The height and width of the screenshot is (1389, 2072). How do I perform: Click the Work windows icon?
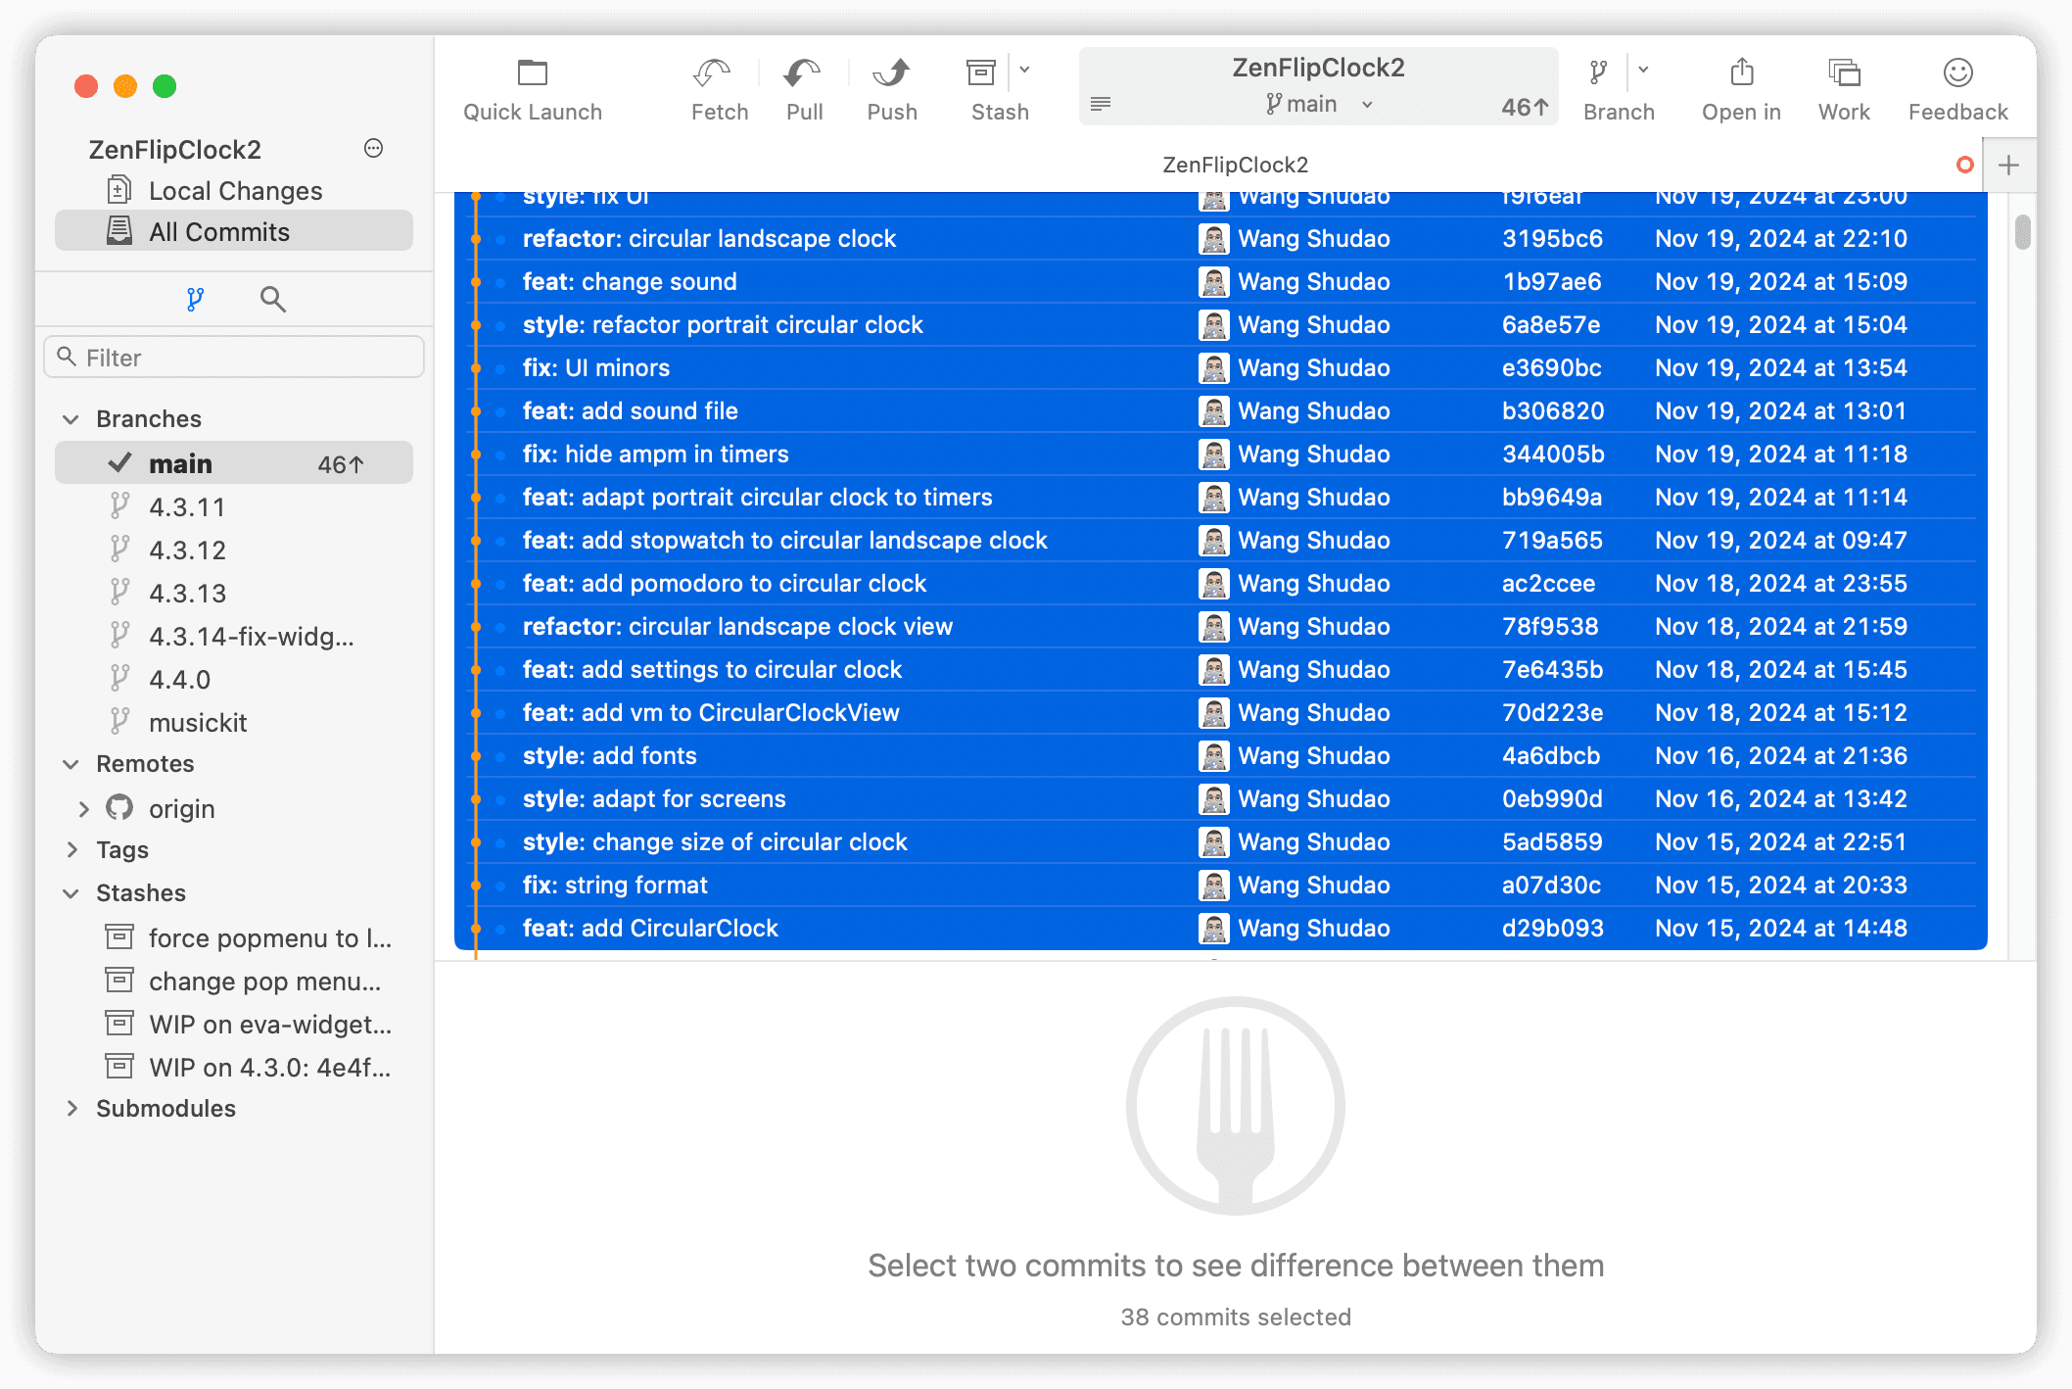[x=1844, y=73]
